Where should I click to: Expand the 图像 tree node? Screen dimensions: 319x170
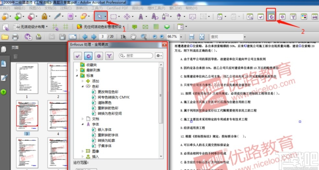83,151
